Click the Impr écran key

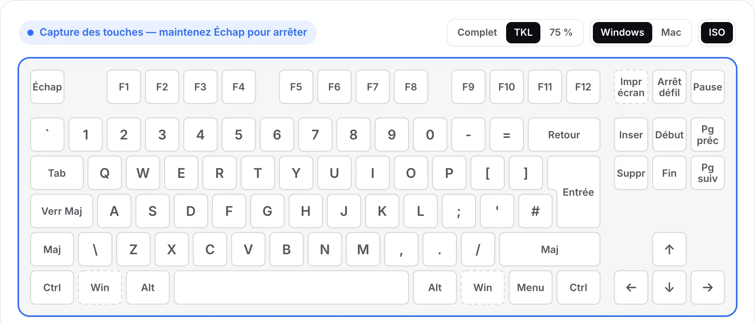pyautogui.click(x=631, y=87)
